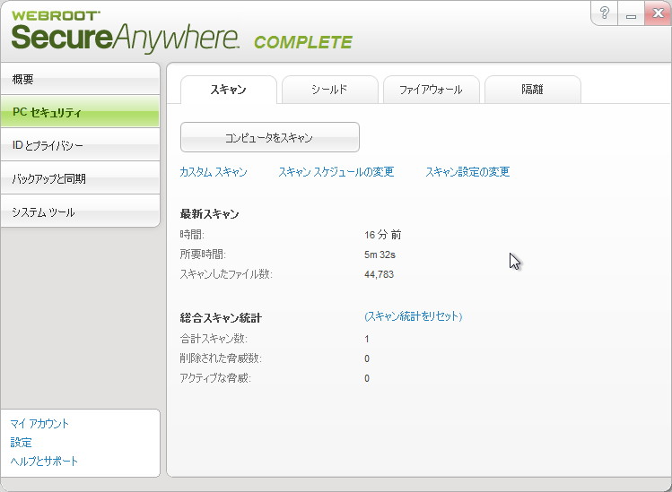Screen dimensions: 672x492
Task: Open スキャン スケジュールの変更 link
Action: (x=336, y=172)
